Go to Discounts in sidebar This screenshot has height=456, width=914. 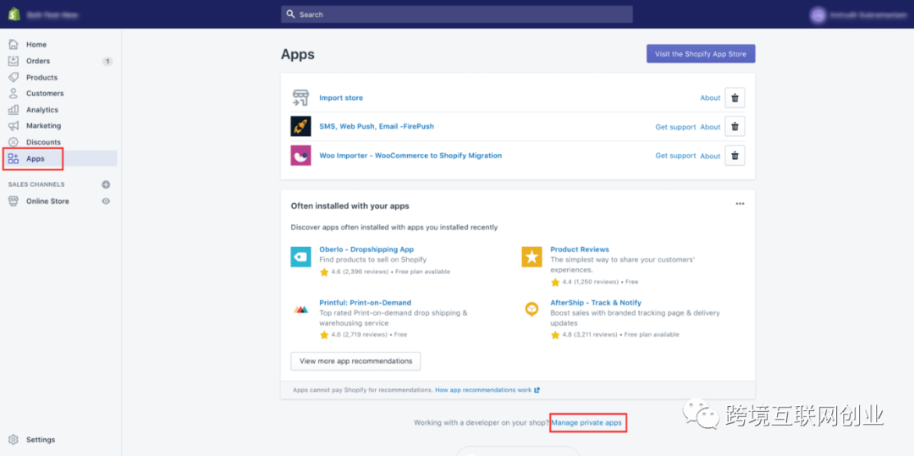pyautogui.click(x=43, y=142)
